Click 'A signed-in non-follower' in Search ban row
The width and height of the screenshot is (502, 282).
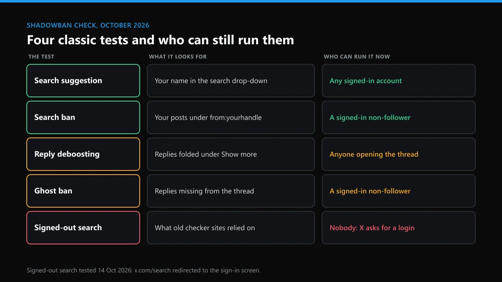point(399,117)
